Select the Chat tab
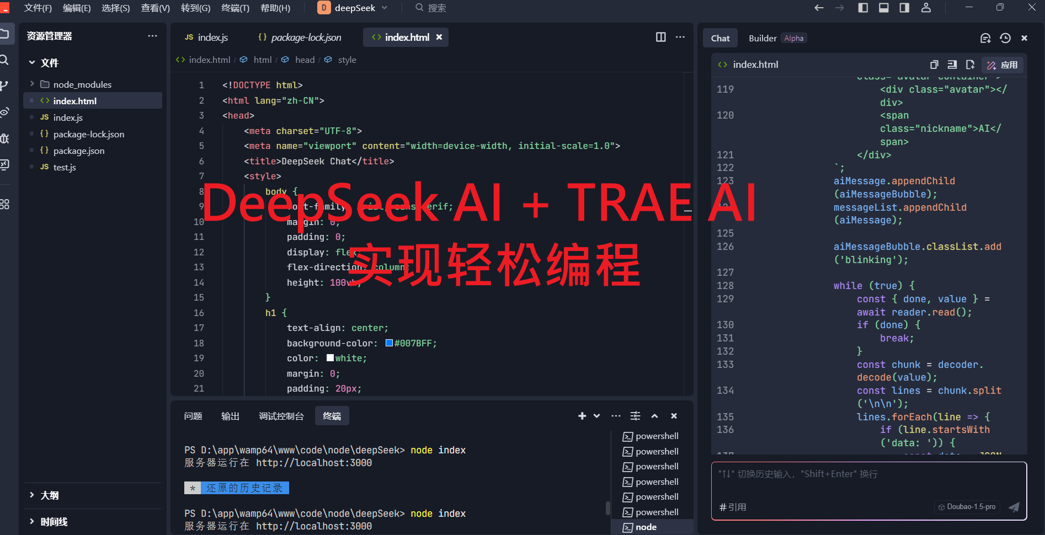The height and width of the screenshot is (535, 1045). 720,38
